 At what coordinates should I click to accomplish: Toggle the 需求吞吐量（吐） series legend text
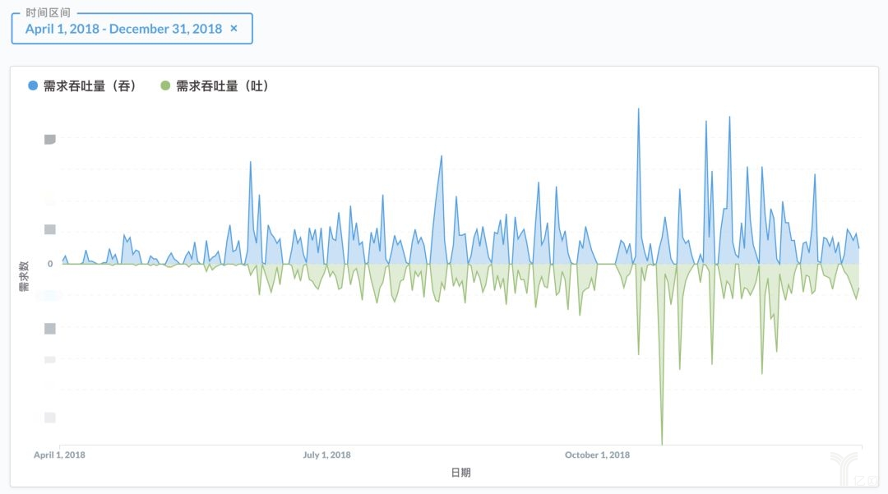[222, 85]
